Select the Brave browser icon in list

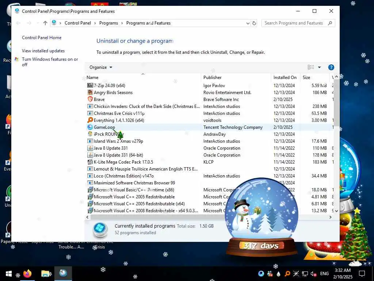(x=90, y=99)
